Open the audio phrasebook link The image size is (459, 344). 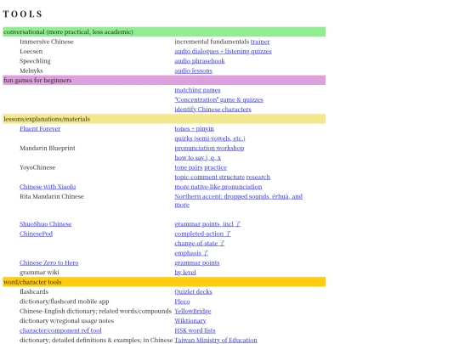(x=200, y=61)
